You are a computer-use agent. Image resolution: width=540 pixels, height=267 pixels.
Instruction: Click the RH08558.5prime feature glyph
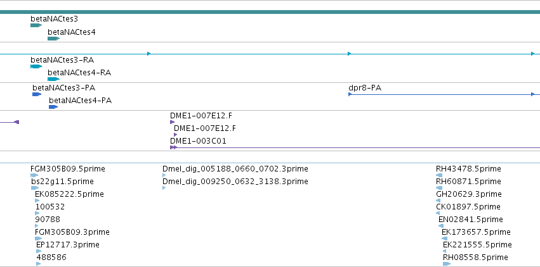point(447,264)
